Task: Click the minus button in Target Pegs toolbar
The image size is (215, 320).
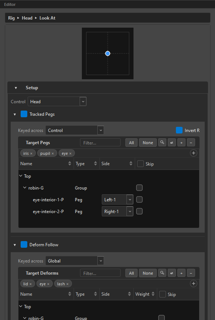Action: pyautogui.click(x=191, y=142)
